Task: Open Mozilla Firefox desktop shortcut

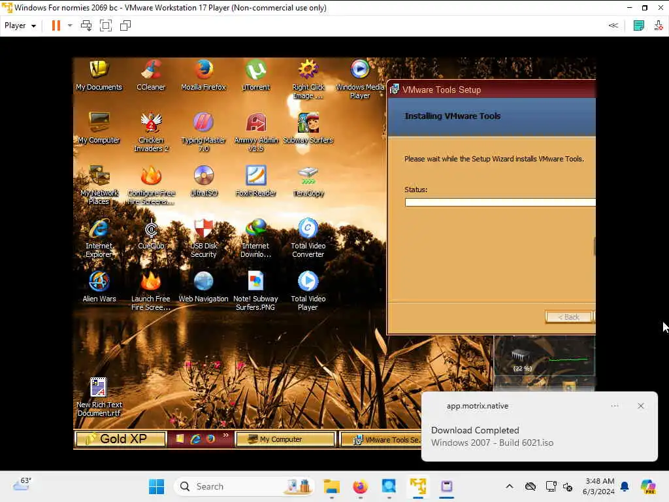Action: (x=204, y=76)
